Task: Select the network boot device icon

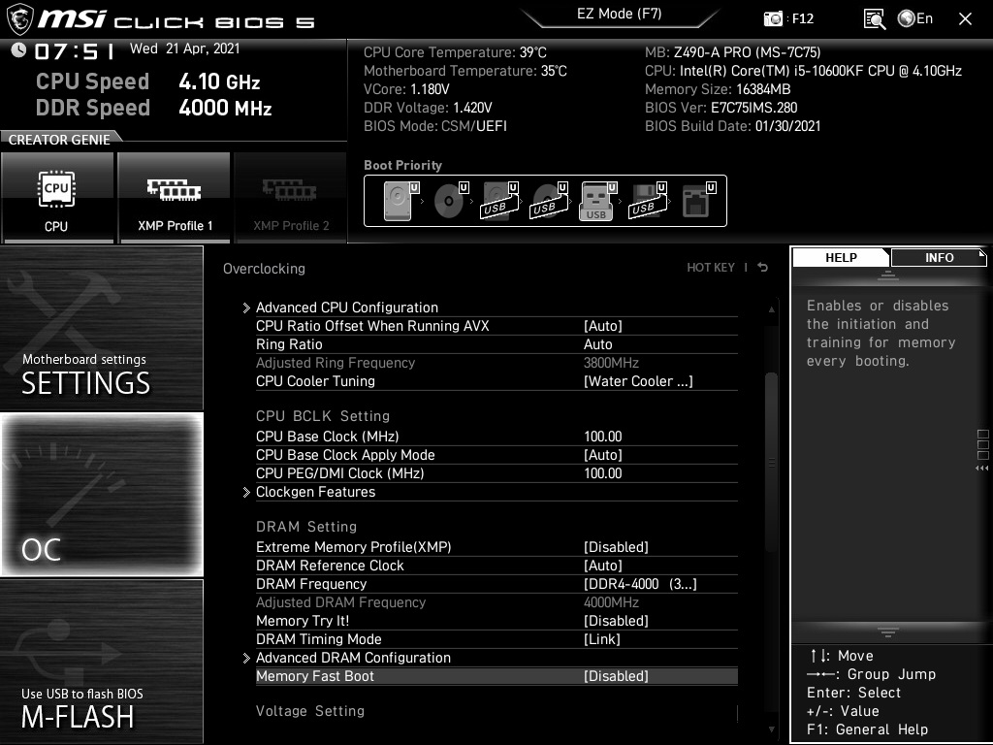Action: tap(698, 201)
